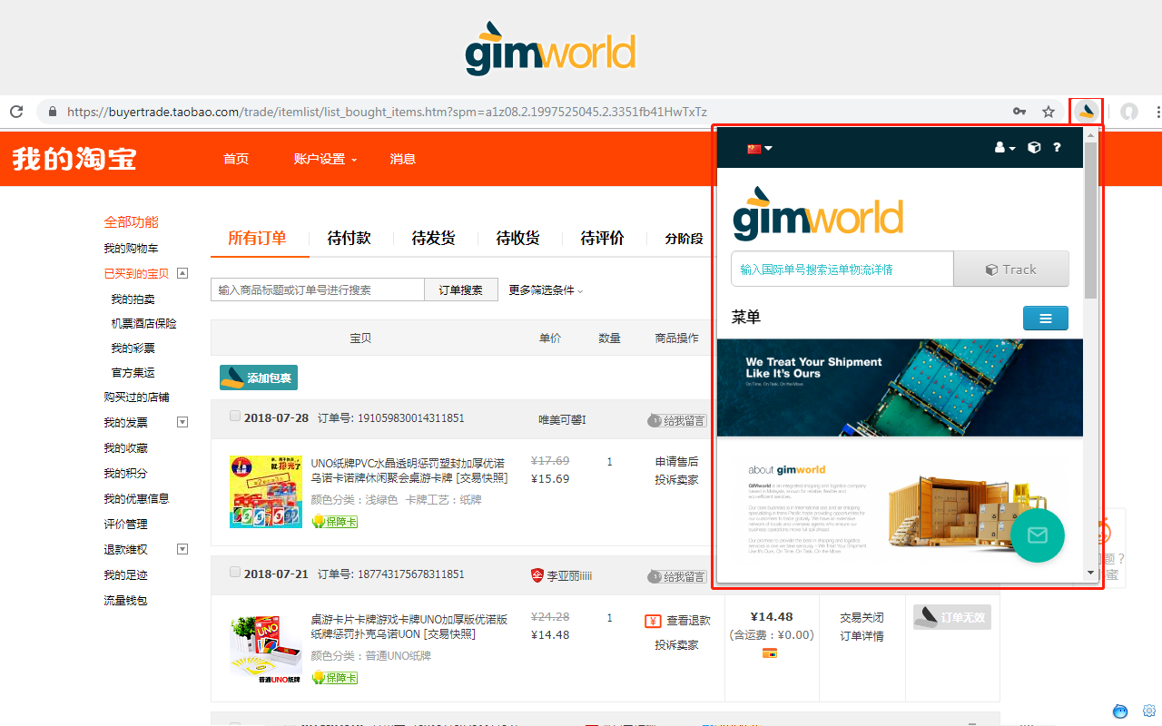Viewport: 1162px width, 726px height.
Task: Click the Track button in gimworld popup
Action: coord(1011,269)
